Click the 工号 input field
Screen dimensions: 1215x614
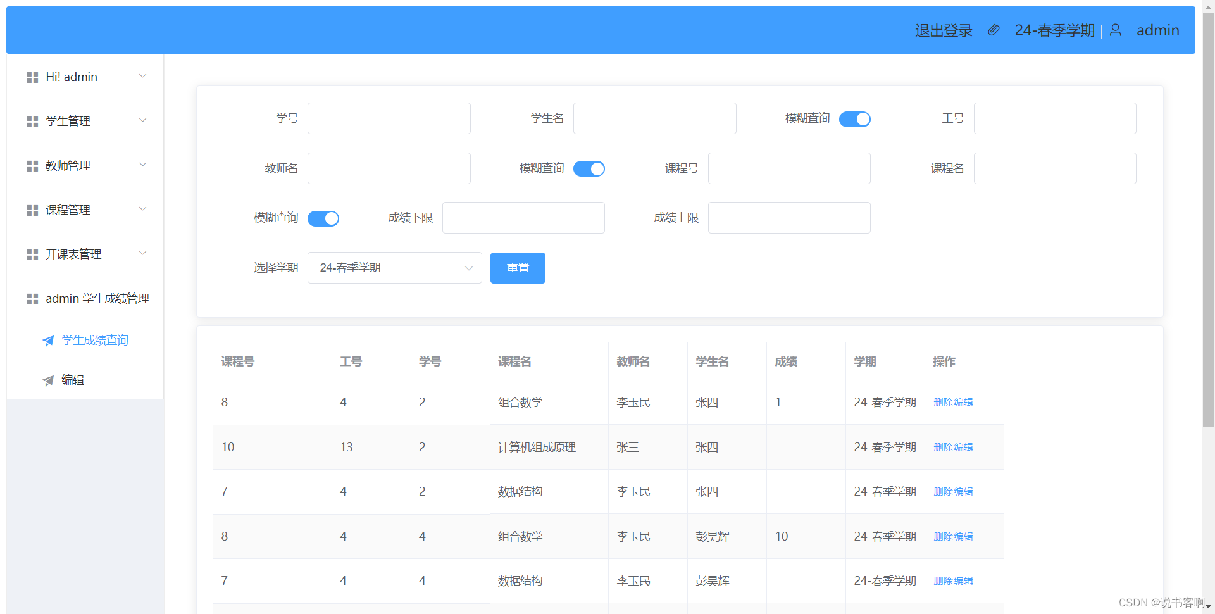click(x=1055, y=118)
